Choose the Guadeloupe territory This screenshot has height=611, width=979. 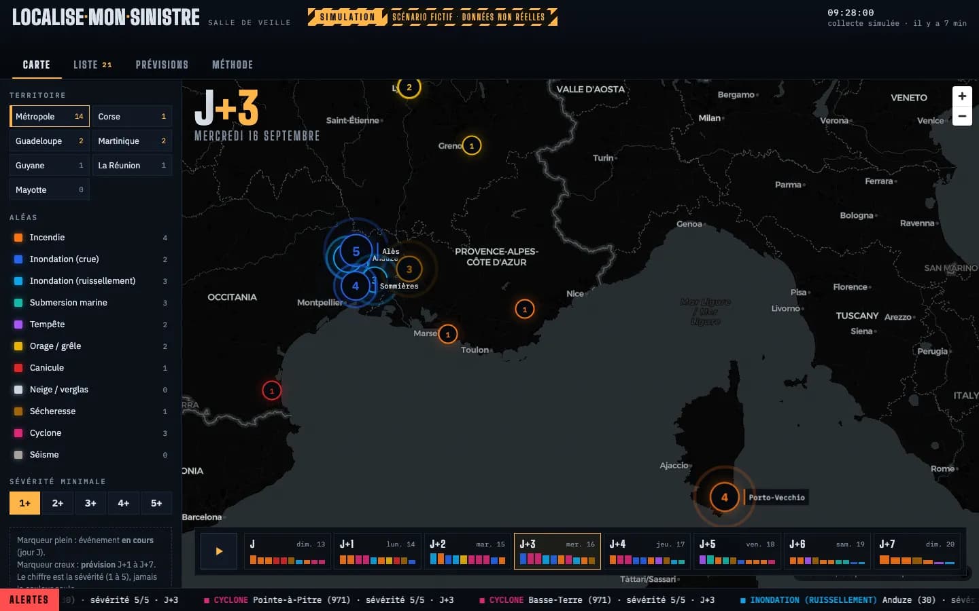50,141
